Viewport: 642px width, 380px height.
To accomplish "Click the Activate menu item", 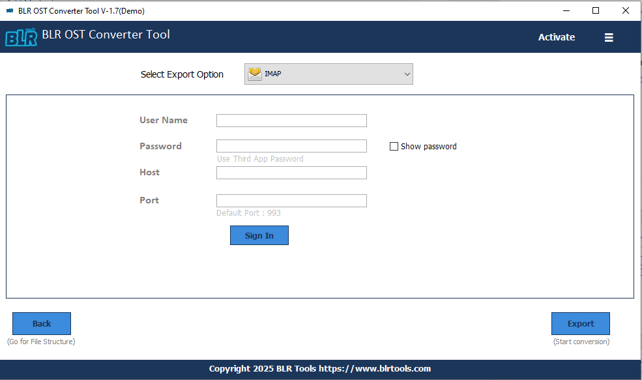I will click(x=556, y=37).
